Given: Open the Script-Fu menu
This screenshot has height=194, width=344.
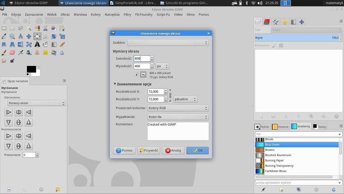Looking at the screenshot, I should coord(163,14).
